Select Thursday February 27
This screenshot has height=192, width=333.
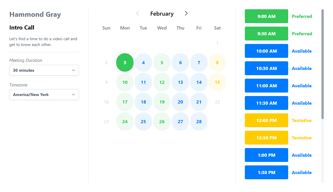[180, 121]
